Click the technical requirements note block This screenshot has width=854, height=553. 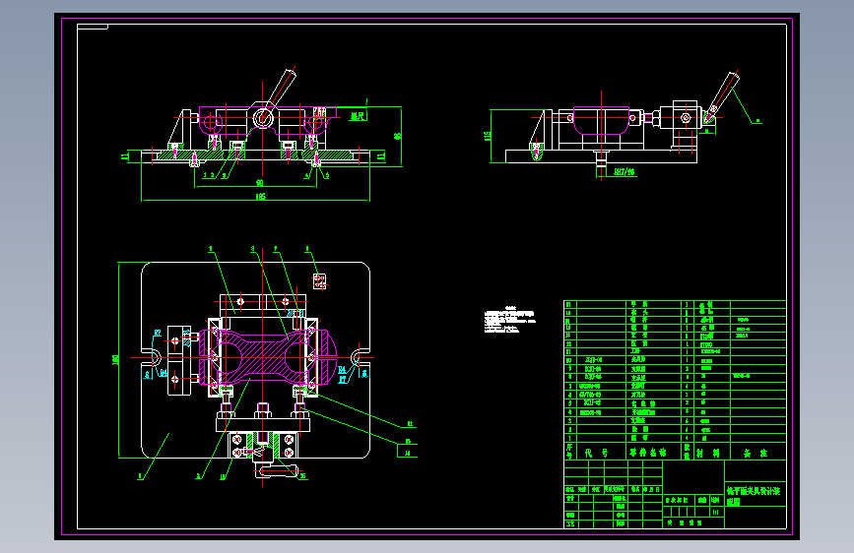click(510, 320)
